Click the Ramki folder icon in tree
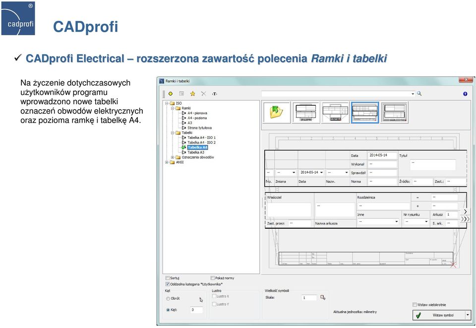The image size is (476, 328). [x=178, y=108]
